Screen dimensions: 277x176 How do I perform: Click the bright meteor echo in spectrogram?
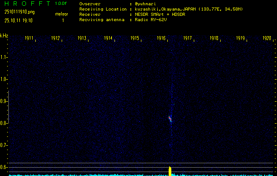pos(170,118)
